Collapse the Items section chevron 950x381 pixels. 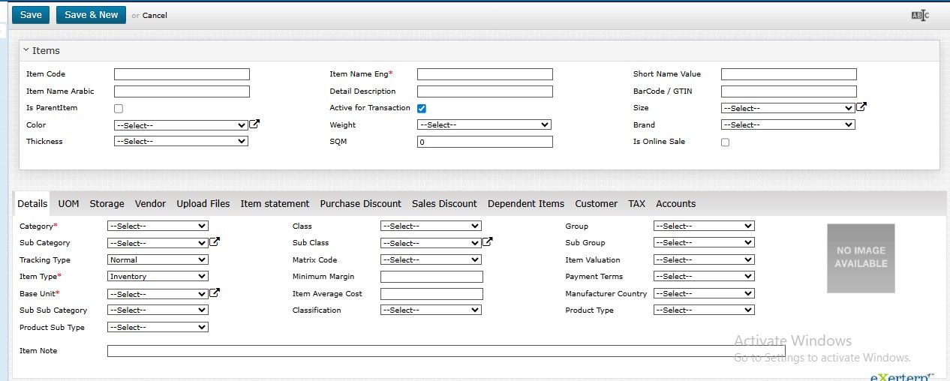pyautogui.click(x=26, y=50)
